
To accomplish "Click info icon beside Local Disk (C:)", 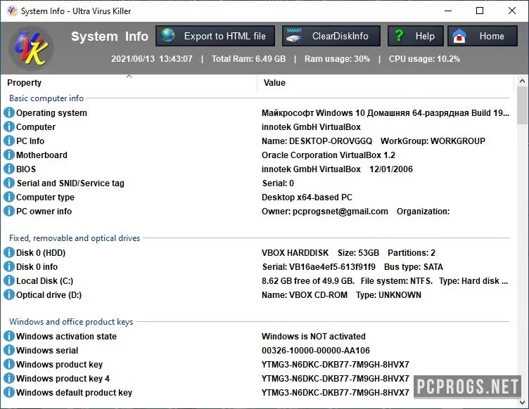I will [9, 280].
